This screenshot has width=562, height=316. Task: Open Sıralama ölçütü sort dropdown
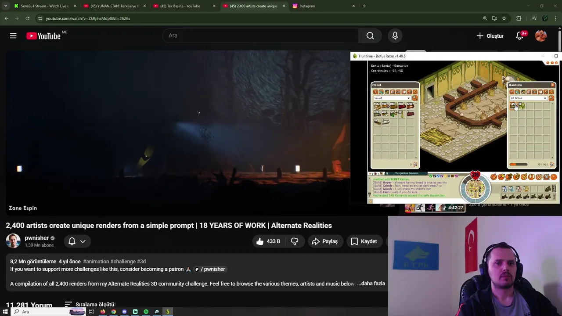90,304
